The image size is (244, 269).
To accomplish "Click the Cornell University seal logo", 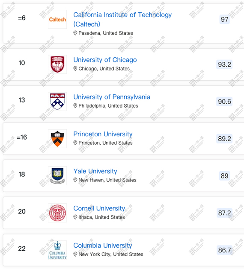I will click(x=57, y=213).
